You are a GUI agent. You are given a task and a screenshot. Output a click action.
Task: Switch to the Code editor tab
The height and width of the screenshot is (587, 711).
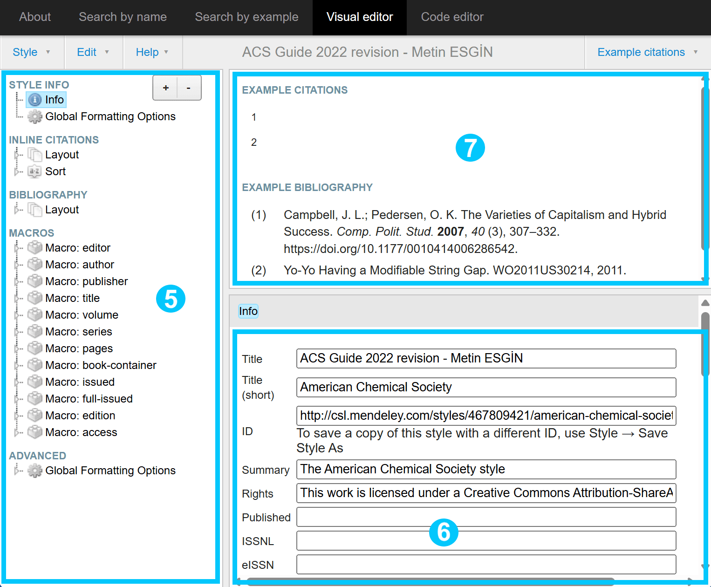tap(452, 17)
